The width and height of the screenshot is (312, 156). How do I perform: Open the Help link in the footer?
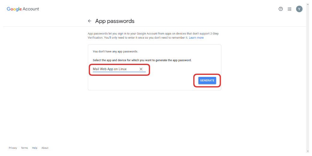coord(35,148)
